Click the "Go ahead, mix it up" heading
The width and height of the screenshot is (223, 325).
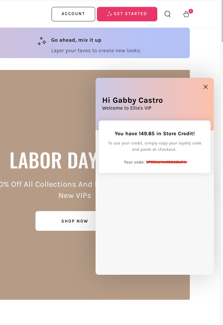coord(76,40)
